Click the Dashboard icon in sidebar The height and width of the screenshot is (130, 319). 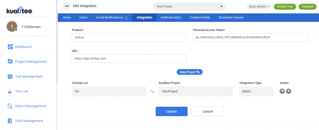(10, 47)
